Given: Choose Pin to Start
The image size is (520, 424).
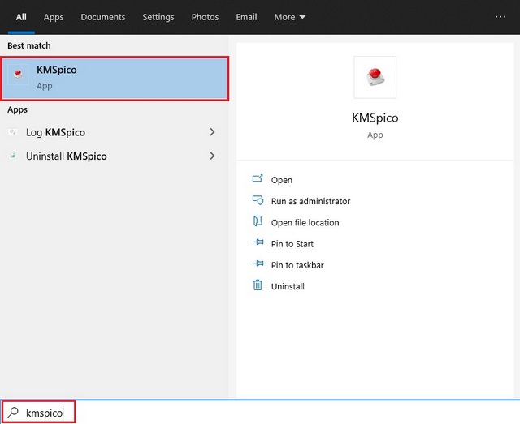Looking at the screenshot, I should (292, 244).
